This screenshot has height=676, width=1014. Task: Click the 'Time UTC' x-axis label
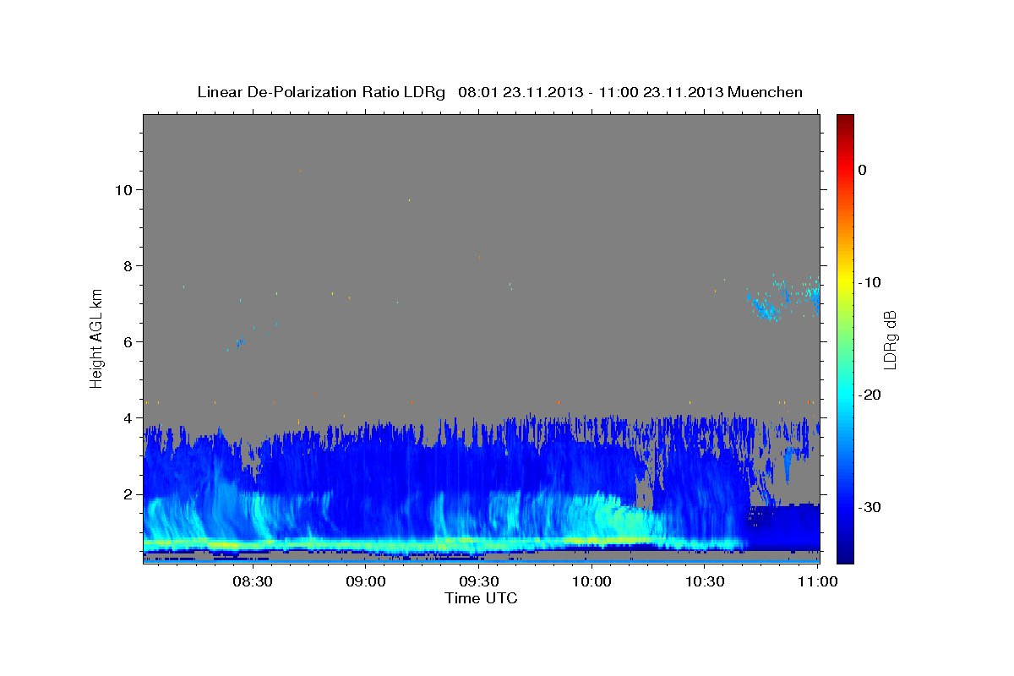[481, 598]
